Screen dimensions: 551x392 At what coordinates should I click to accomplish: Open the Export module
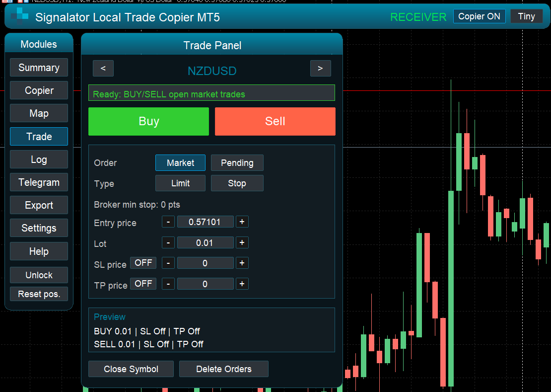pyautogui.click(x=39, y=205)
